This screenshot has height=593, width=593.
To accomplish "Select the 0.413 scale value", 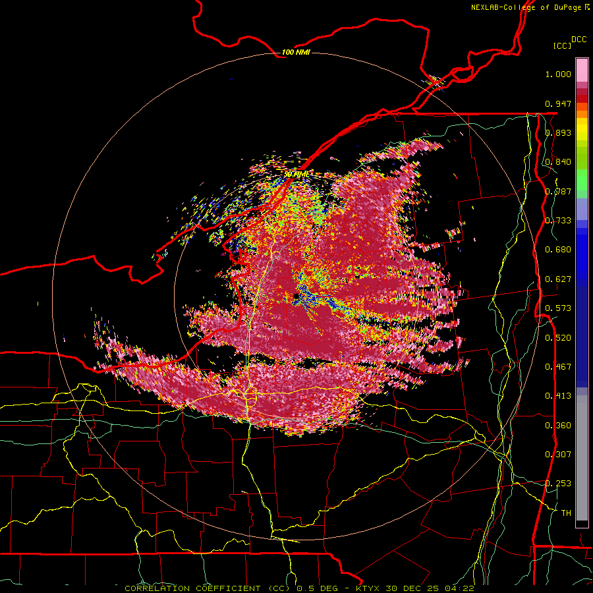I will (558, 396).
